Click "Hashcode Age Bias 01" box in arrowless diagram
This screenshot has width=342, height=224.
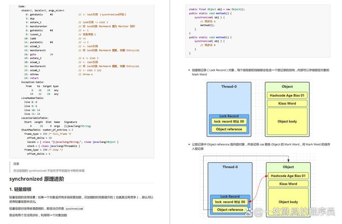(x=287, y=95)
